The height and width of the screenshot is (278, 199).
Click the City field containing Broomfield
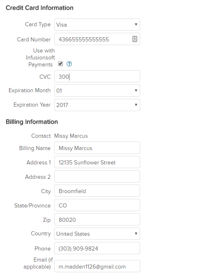point(97,191)
